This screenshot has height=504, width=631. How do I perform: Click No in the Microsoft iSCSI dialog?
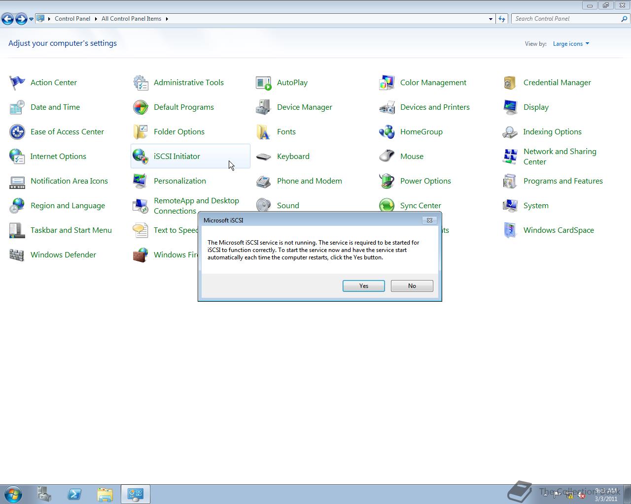(x=412, y=286)
